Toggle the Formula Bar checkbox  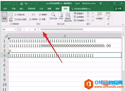tap(40, 15)
